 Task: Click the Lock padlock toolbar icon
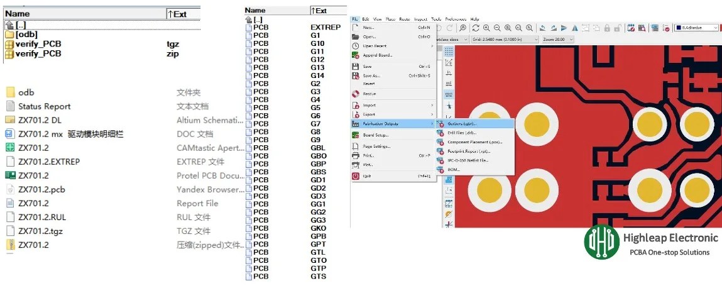(x=607, y=28)
